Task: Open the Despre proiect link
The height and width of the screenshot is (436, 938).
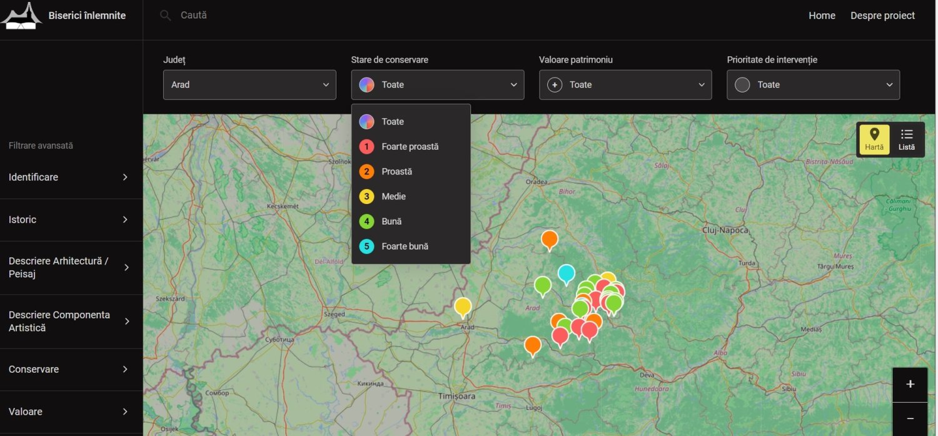Action: pos(882,16)
